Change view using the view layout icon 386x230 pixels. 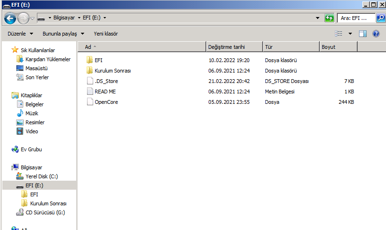(x=339, y=34)
